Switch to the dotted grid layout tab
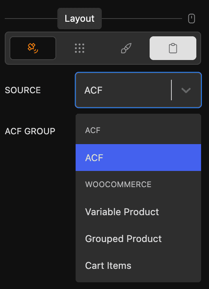 pos(80,48)
